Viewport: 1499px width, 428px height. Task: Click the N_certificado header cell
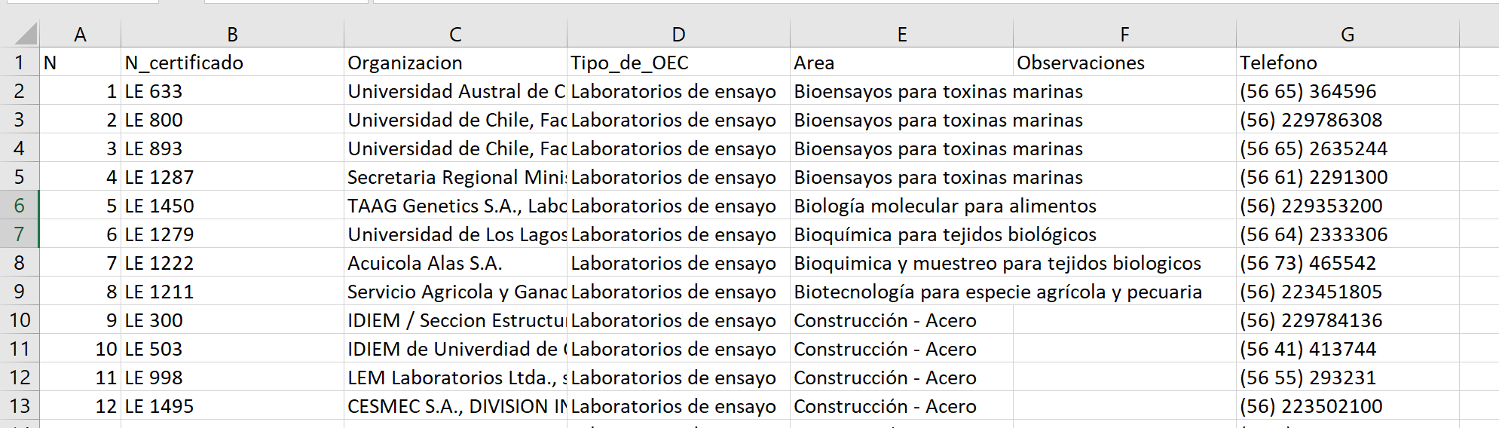[x=232, y=63]
